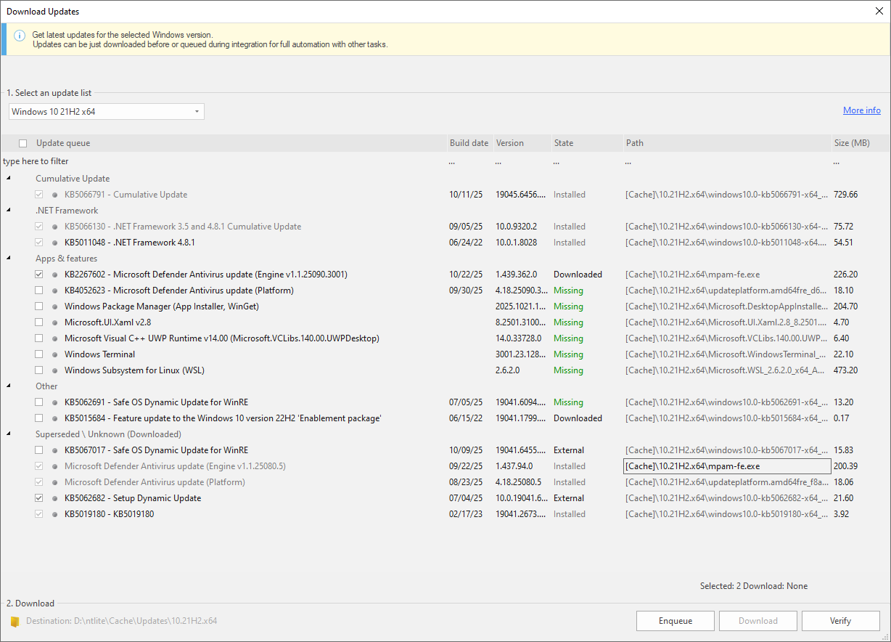Viewport: 891px width, 642px height.
Task: Sort by the Size (MB) column header
Action: point(853,143)
